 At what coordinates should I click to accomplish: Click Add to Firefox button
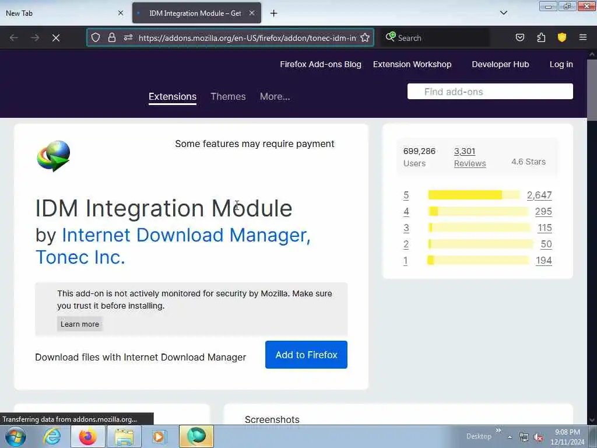(306, 355)
